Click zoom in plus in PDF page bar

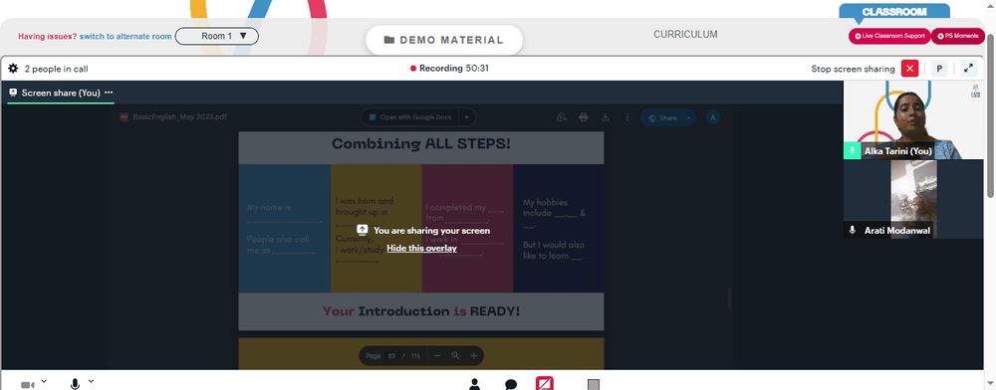(474, 356)
